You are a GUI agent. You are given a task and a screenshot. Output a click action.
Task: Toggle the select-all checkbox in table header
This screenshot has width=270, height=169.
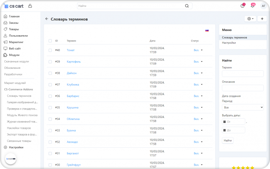tap(50, 41)
